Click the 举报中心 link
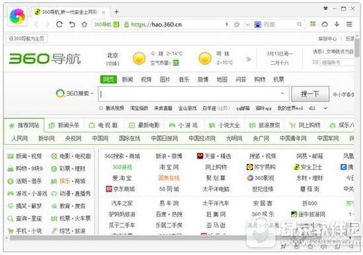The width and height of the screenshot is (363, 255). click(327, 39)
